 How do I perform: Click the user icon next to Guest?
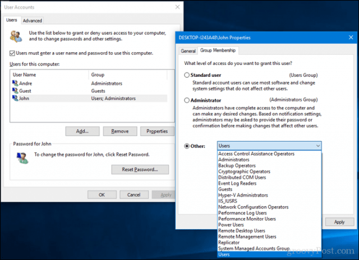click(x=15, y=91)
